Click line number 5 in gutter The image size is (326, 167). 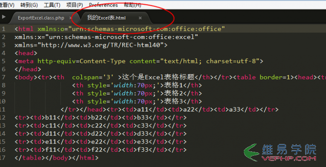click(x=3, y=61)
